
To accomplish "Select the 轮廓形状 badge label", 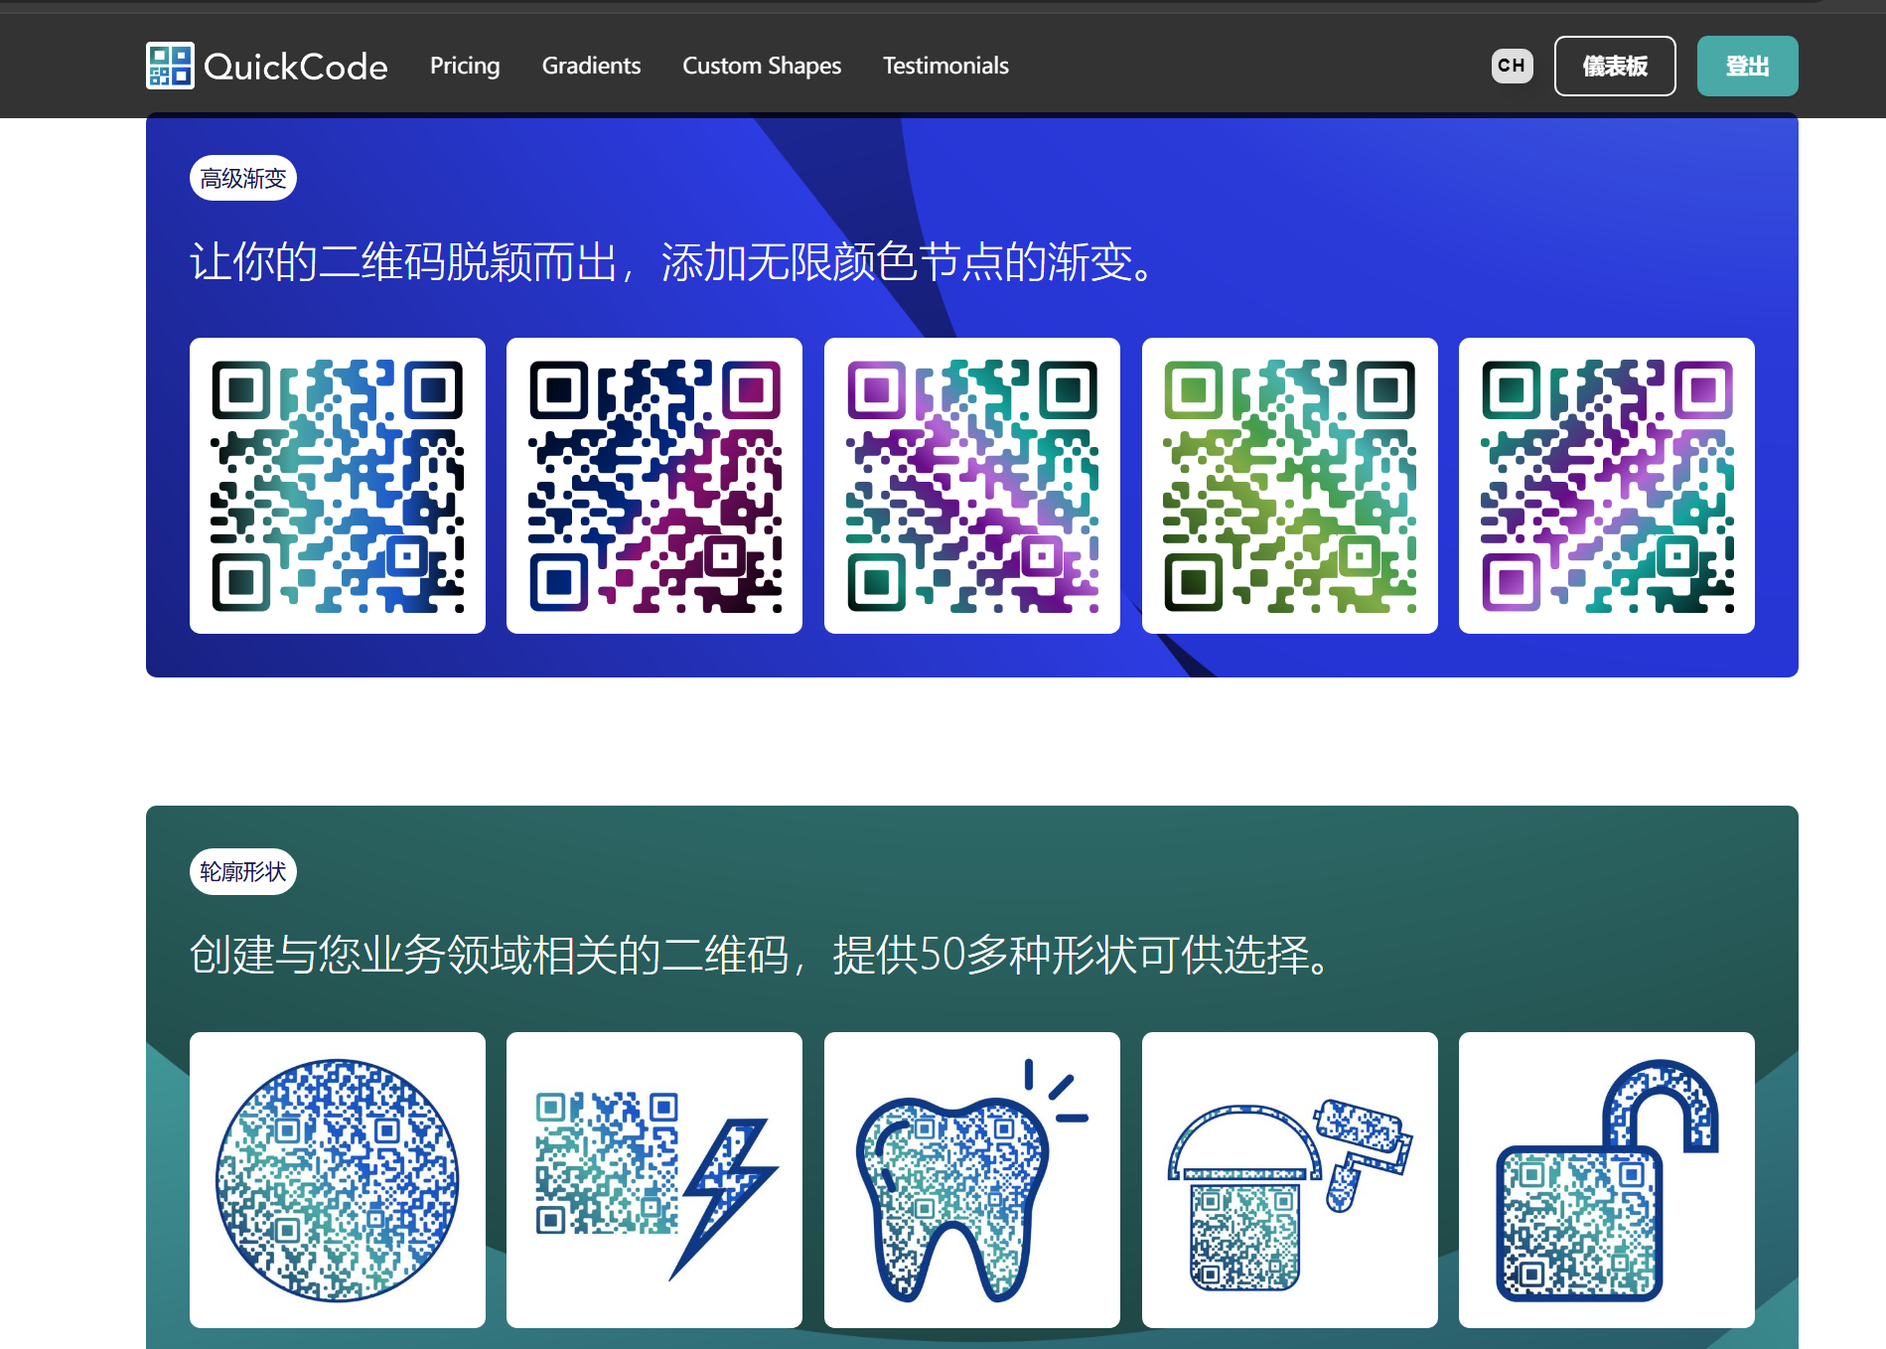I will tap(243, 871).
